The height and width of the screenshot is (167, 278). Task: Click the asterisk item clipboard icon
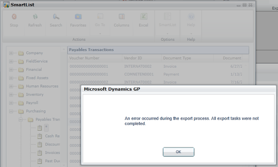coord(40,128)
